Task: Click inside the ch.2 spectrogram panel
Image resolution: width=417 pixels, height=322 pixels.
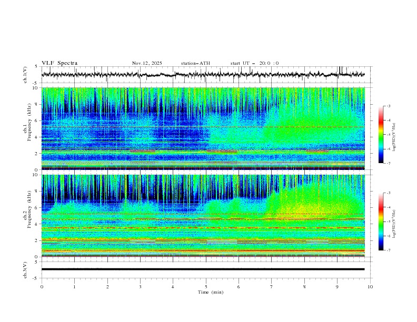Action: pyautogui.click(x=203, y=216)
